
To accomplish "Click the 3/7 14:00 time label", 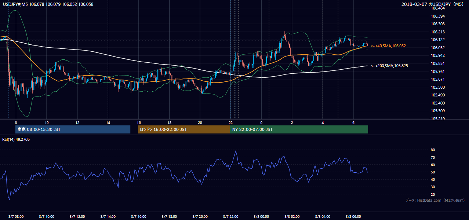I will [108, 217].
